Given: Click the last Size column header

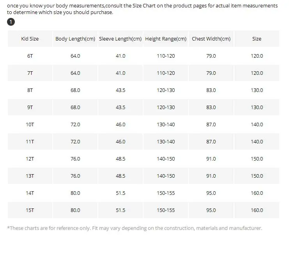Looking at the screenshot, I should tap(257, 39).
